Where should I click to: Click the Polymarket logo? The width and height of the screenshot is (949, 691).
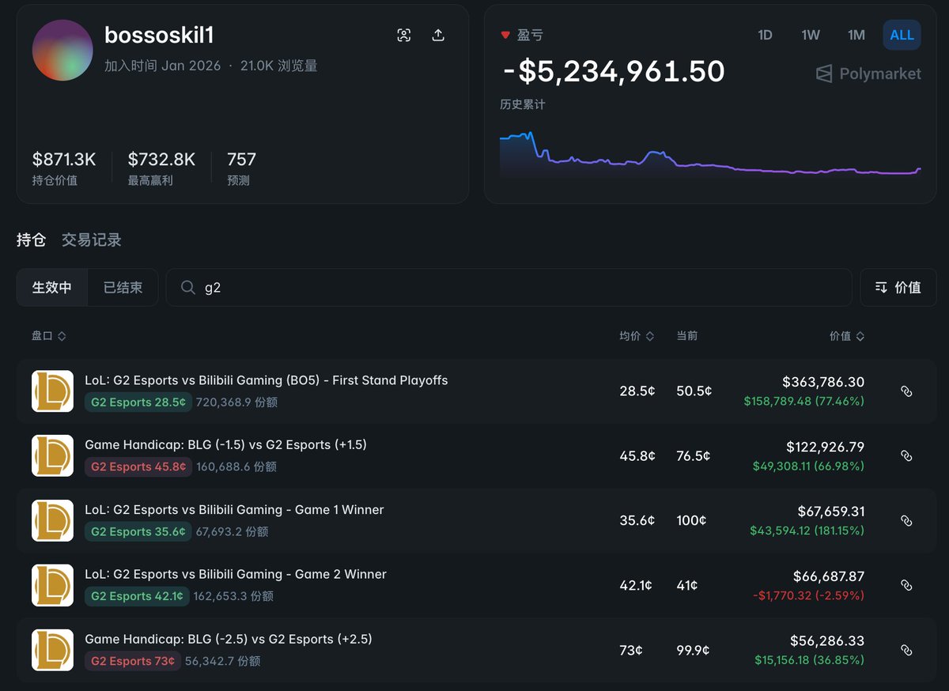coord(868,74)
